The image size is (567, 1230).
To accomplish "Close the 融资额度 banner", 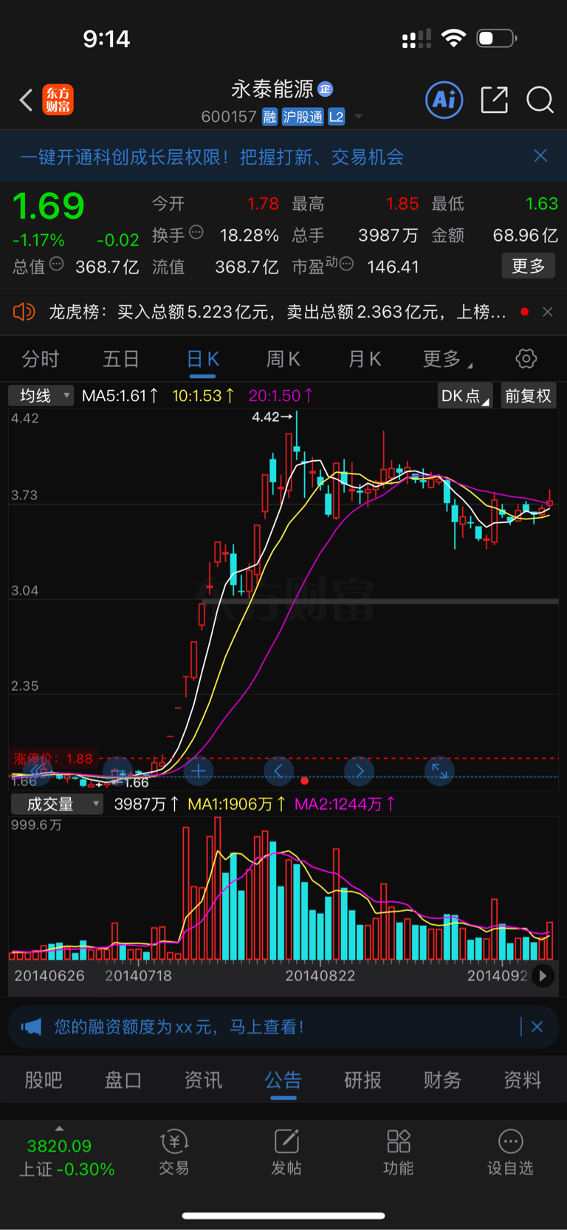I will [x=537, y=1027].
